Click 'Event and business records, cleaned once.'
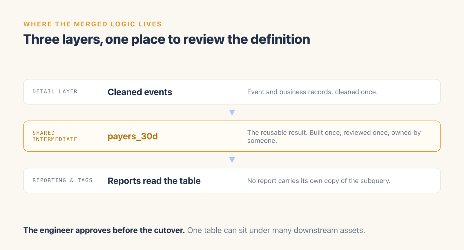 pyautogui.click(x=312, y=92)
